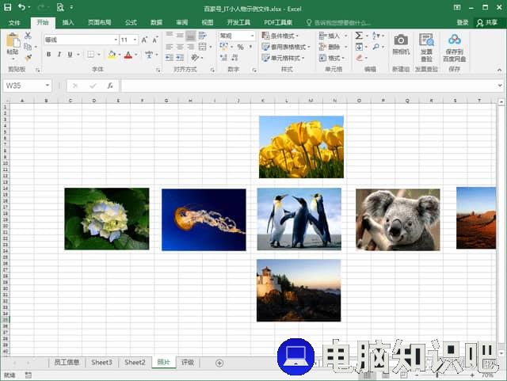Open the font size dropdown showing 11

tap(135, 40)
